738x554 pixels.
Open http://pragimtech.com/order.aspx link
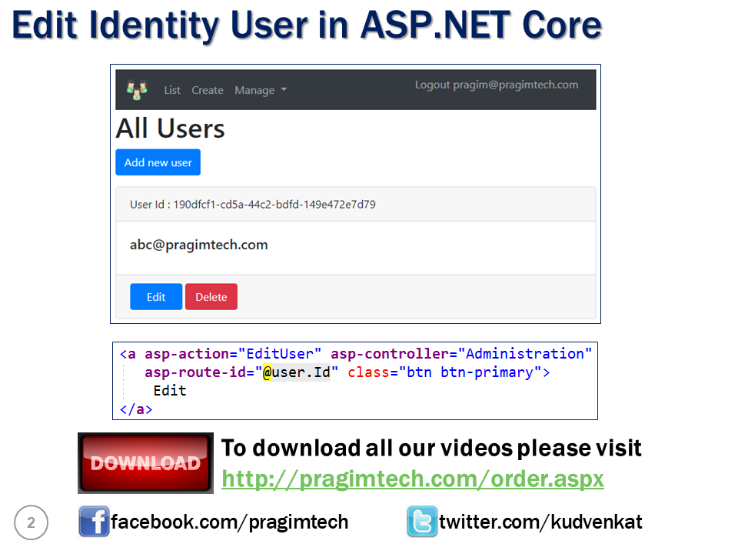click(413, 479)
